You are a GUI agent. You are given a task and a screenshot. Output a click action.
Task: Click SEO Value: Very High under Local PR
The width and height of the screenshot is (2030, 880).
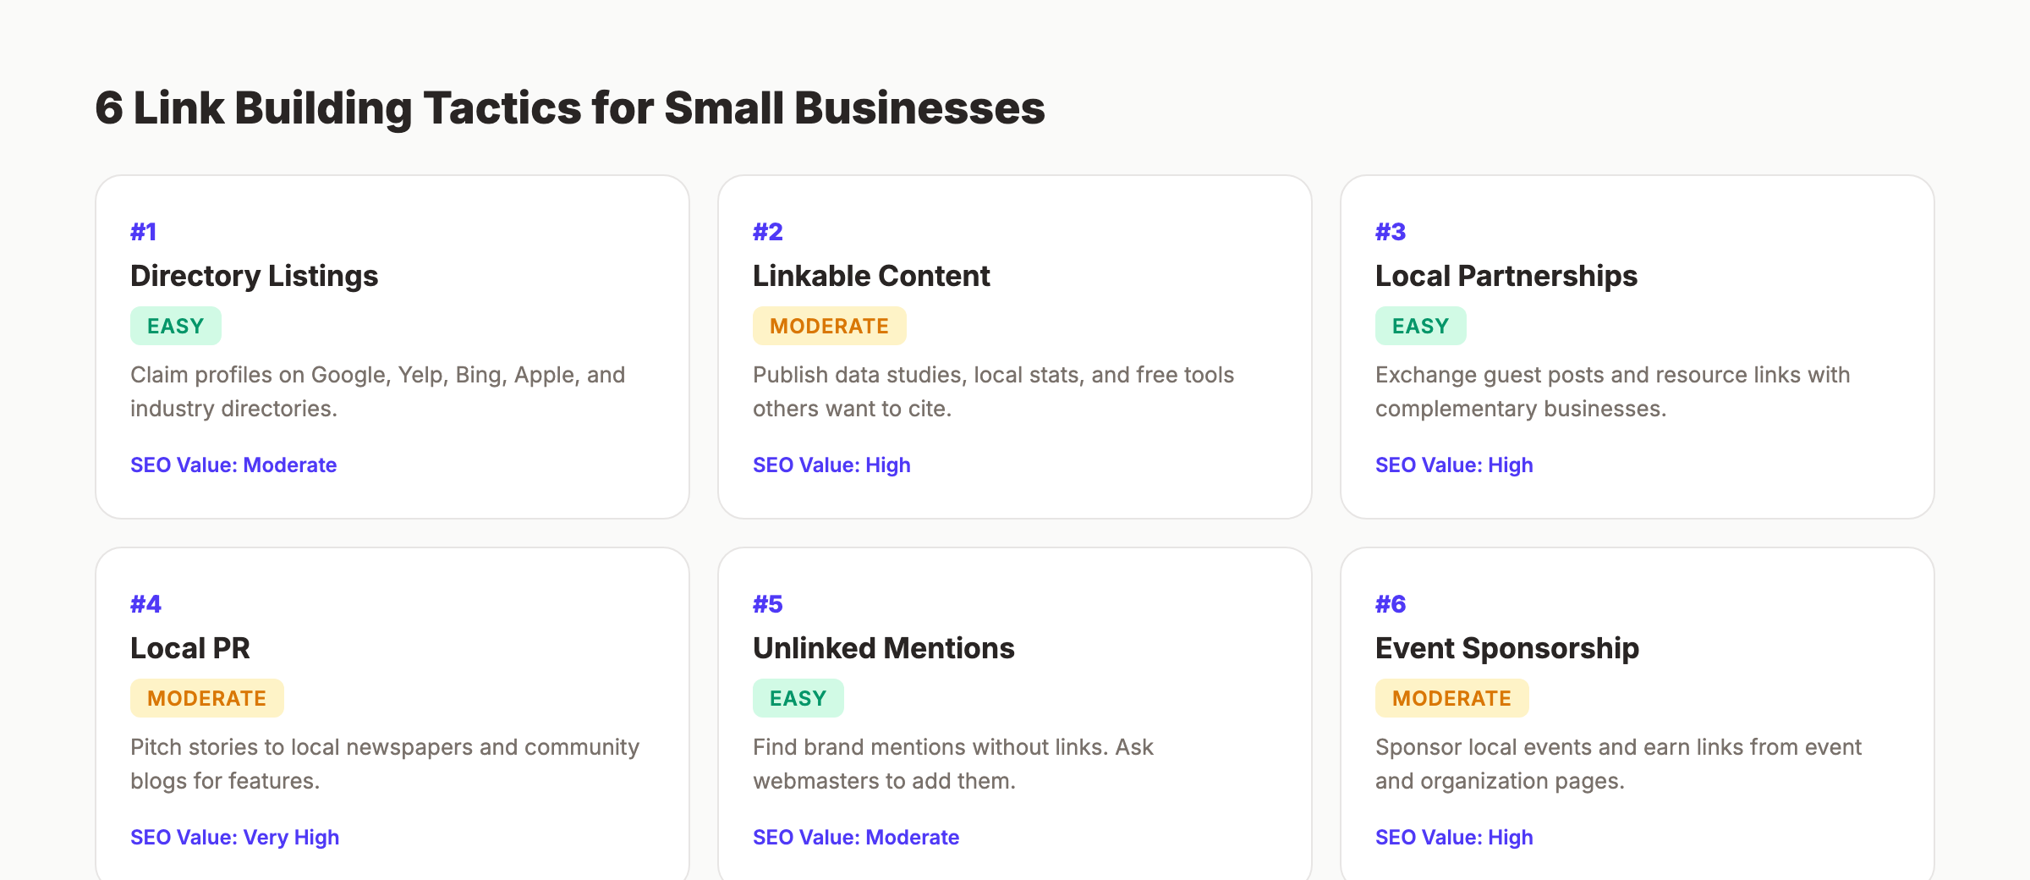tap(234, 837)
